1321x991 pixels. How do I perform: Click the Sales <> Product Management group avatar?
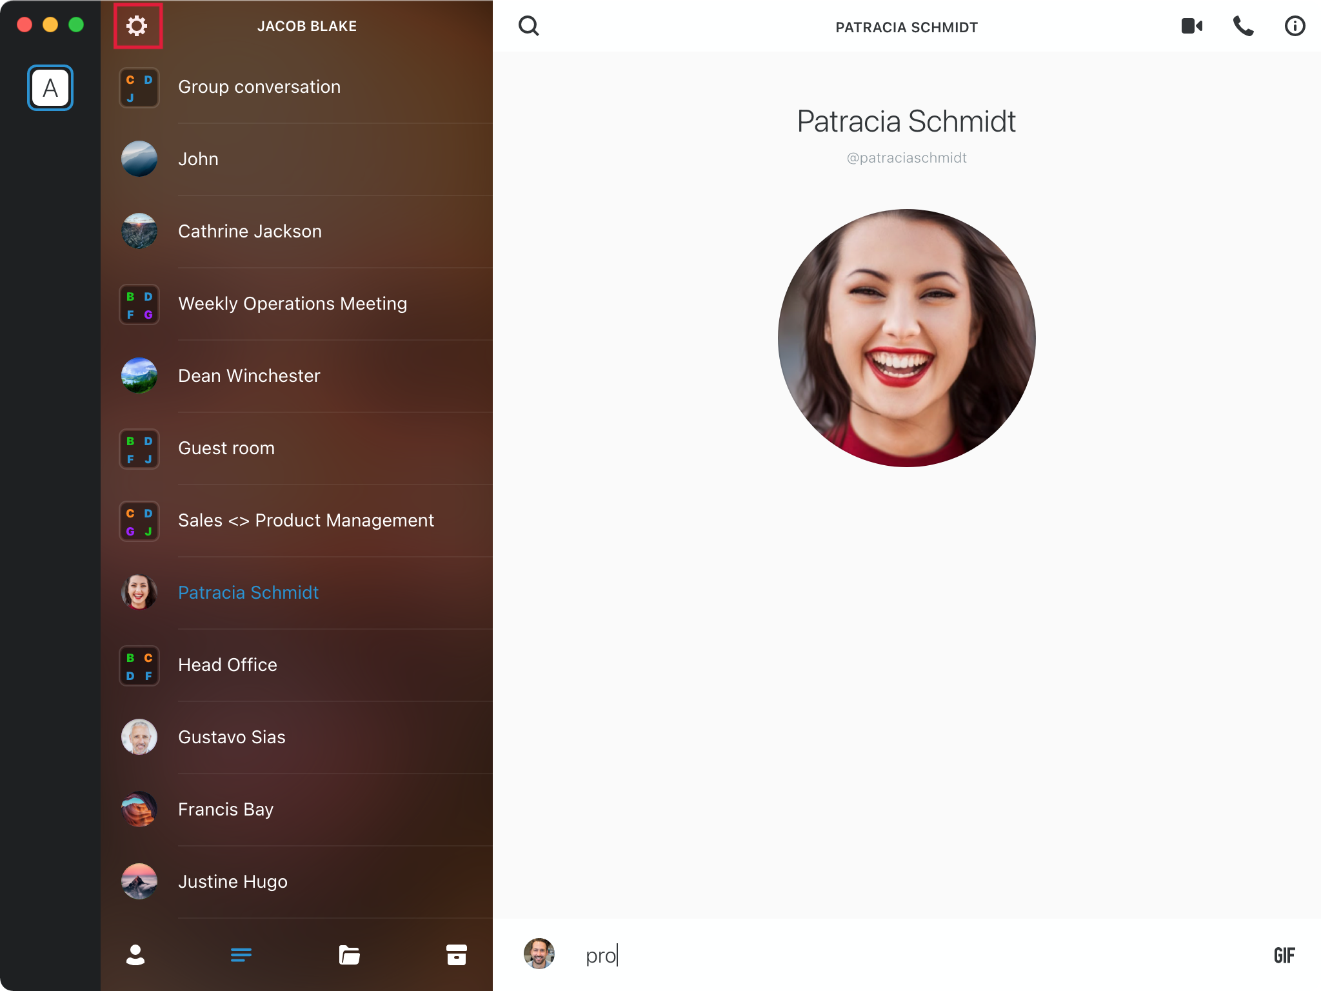(139, 521)
